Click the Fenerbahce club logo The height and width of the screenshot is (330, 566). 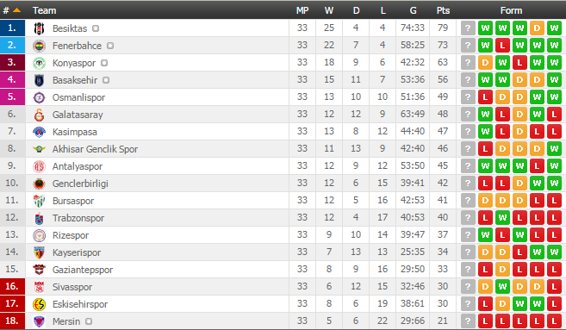(x=39, y=46)
